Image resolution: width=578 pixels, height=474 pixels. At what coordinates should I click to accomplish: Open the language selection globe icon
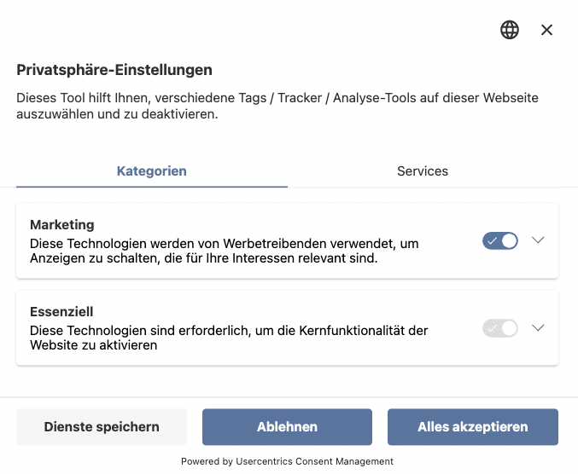tap(510, 30)
